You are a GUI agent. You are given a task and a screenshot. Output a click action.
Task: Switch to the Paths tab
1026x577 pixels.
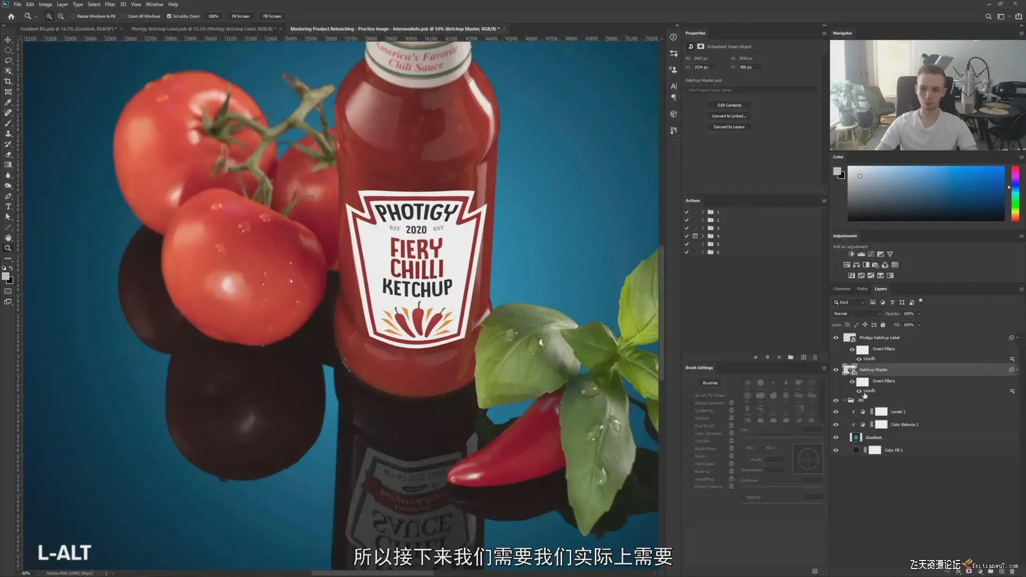click(x=862, y=289)
